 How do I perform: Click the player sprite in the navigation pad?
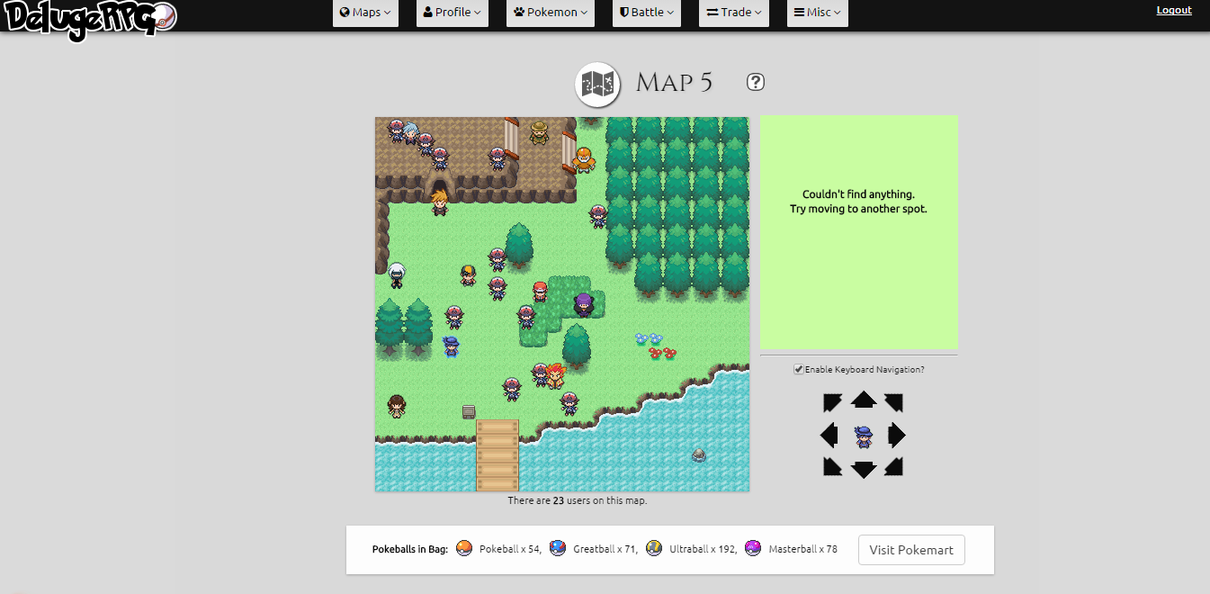[x=863, y=435]
